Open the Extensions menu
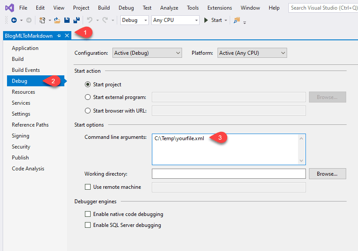 (x=220, y=8)
